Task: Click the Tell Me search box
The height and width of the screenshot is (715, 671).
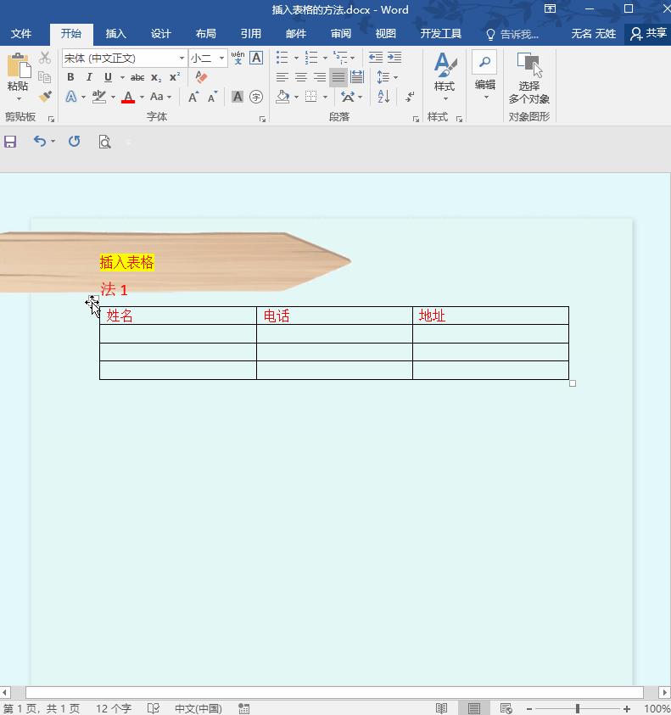Action: pos(512,34)
